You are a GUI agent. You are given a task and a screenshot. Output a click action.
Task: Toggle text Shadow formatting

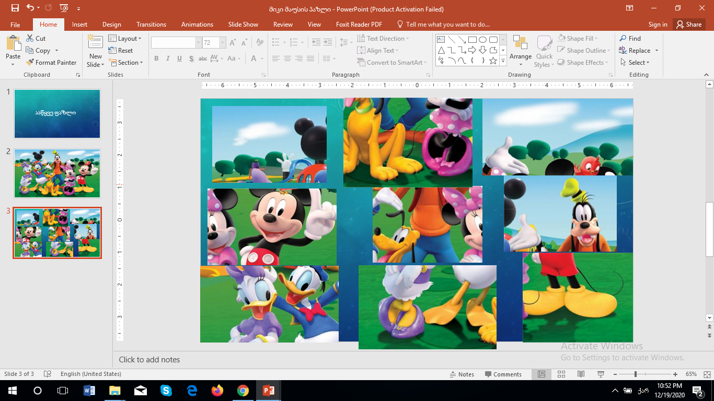(191, 59)
